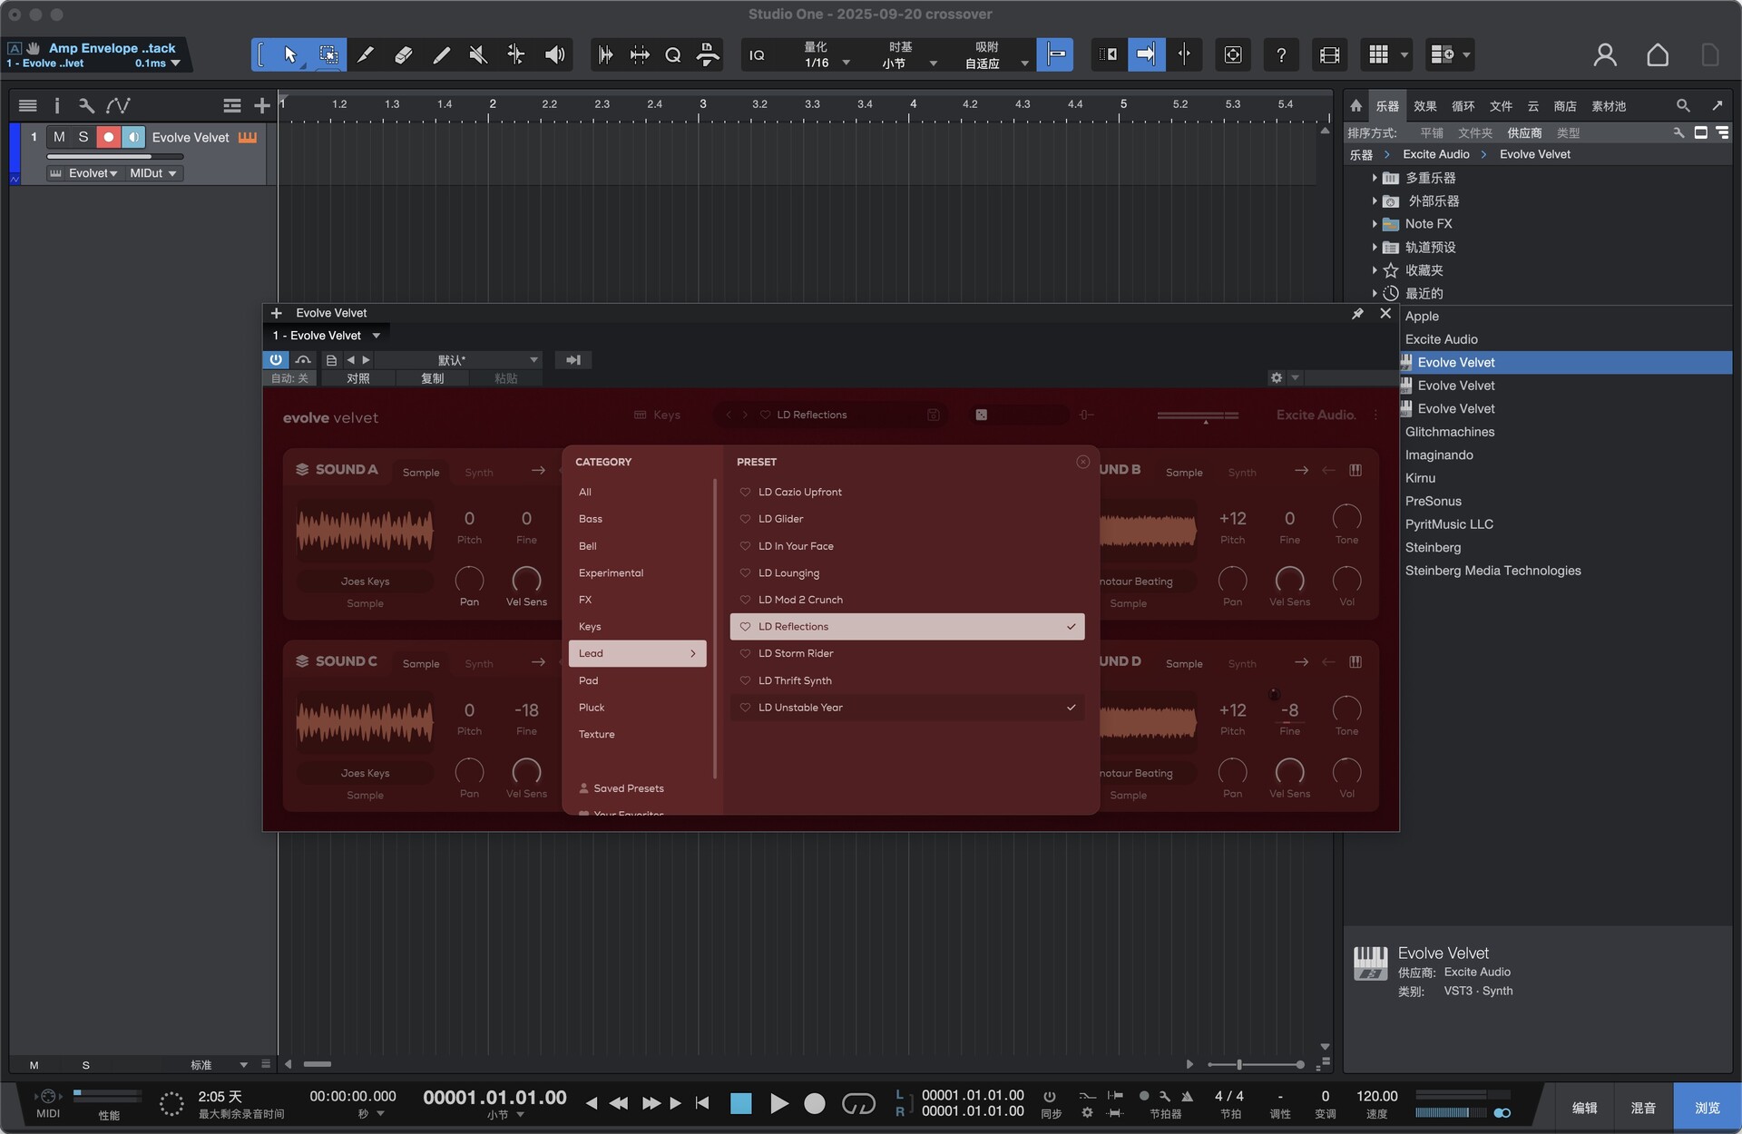Choose the LD Thrift Synth preset
Viewport: 1742px width, 1134px height.
pos(907,680)
